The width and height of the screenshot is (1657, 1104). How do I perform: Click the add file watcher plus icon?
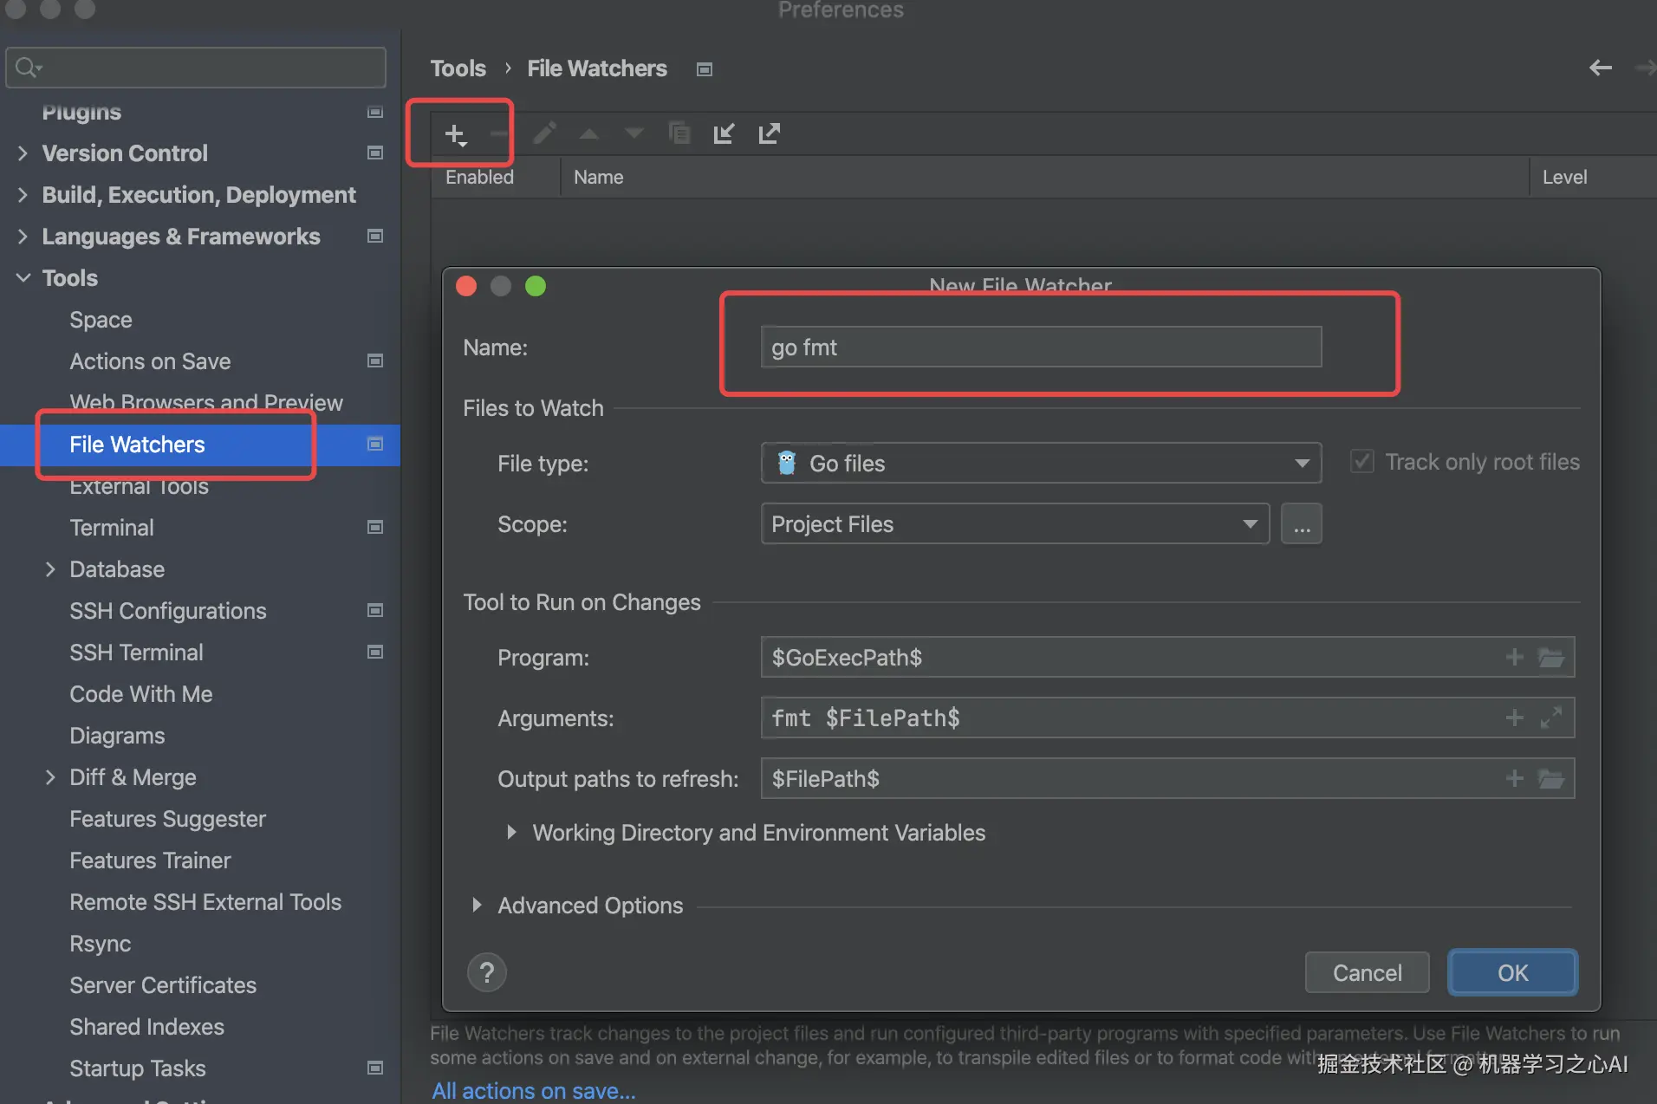(x=455, y=134)
